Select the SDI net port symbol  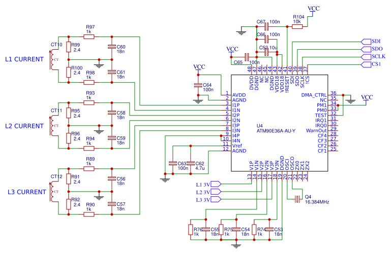366,42
